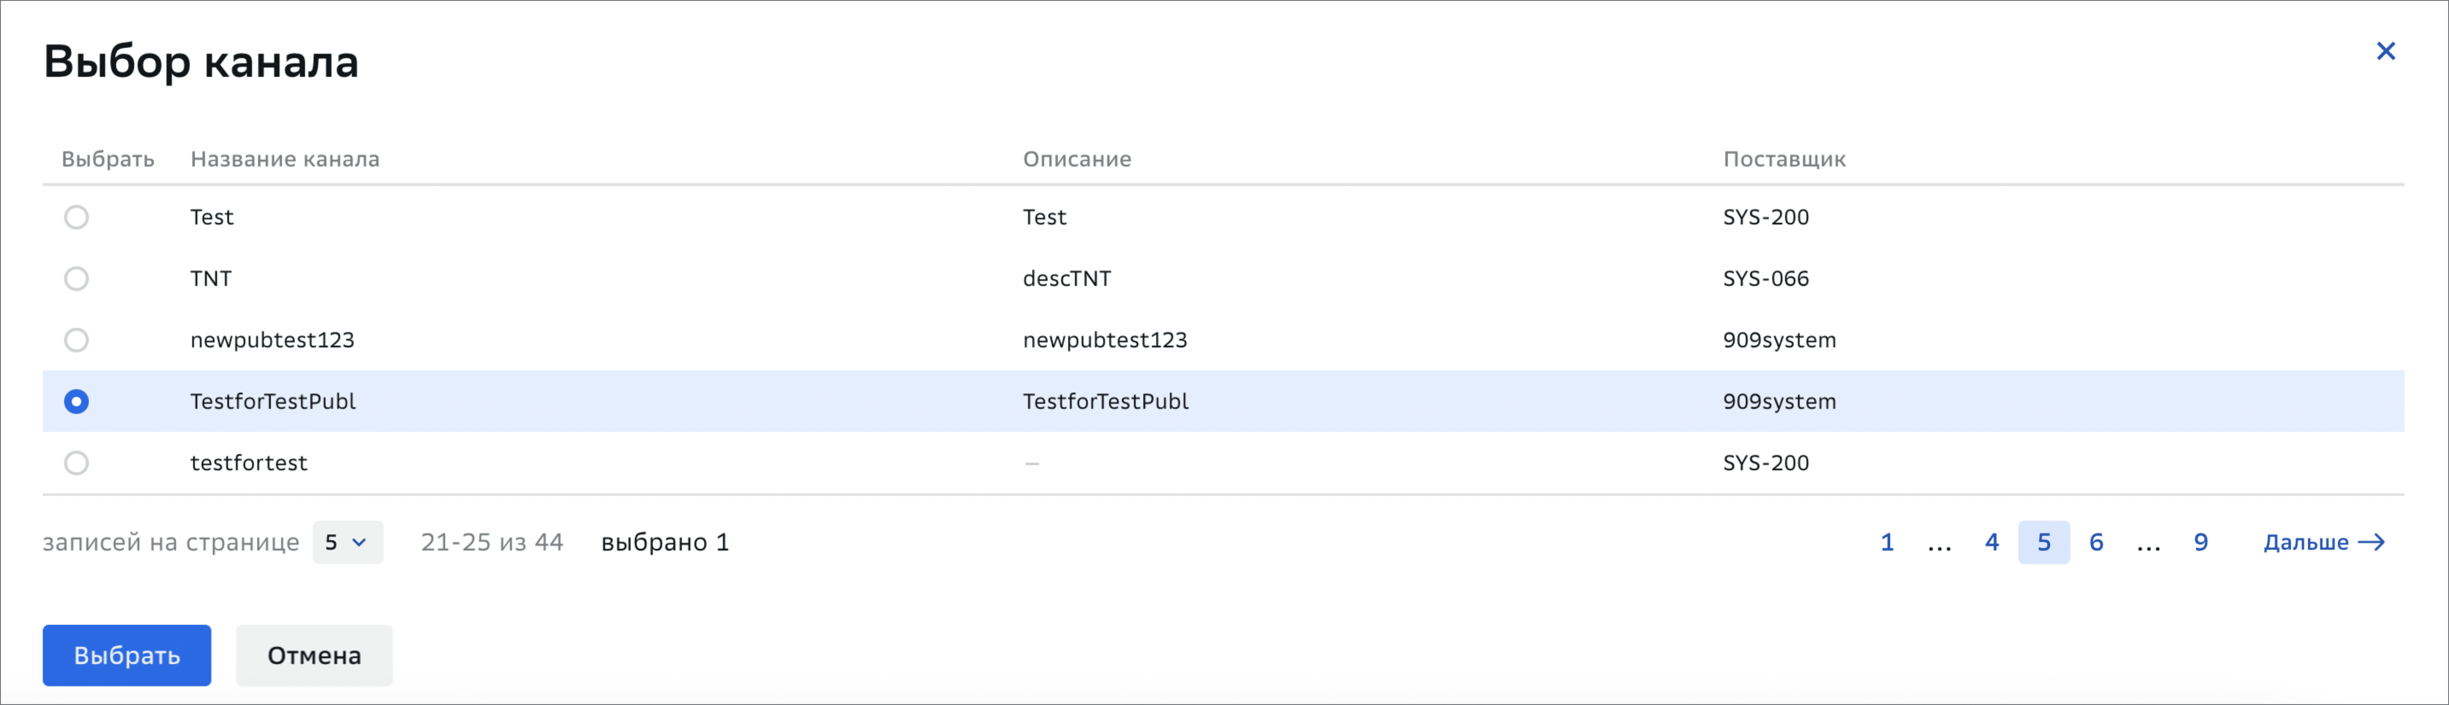Click current pagination page 5
Image resolution: width=2449 pixels, height=705 pixels.
[x=2044, y=542]
